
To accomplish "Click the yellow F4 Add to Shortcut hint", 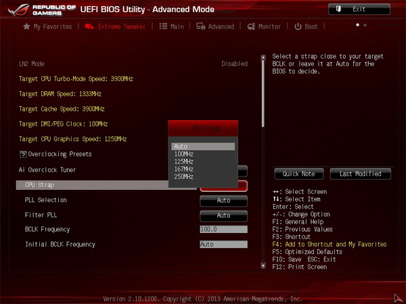I will click(330, 245).
